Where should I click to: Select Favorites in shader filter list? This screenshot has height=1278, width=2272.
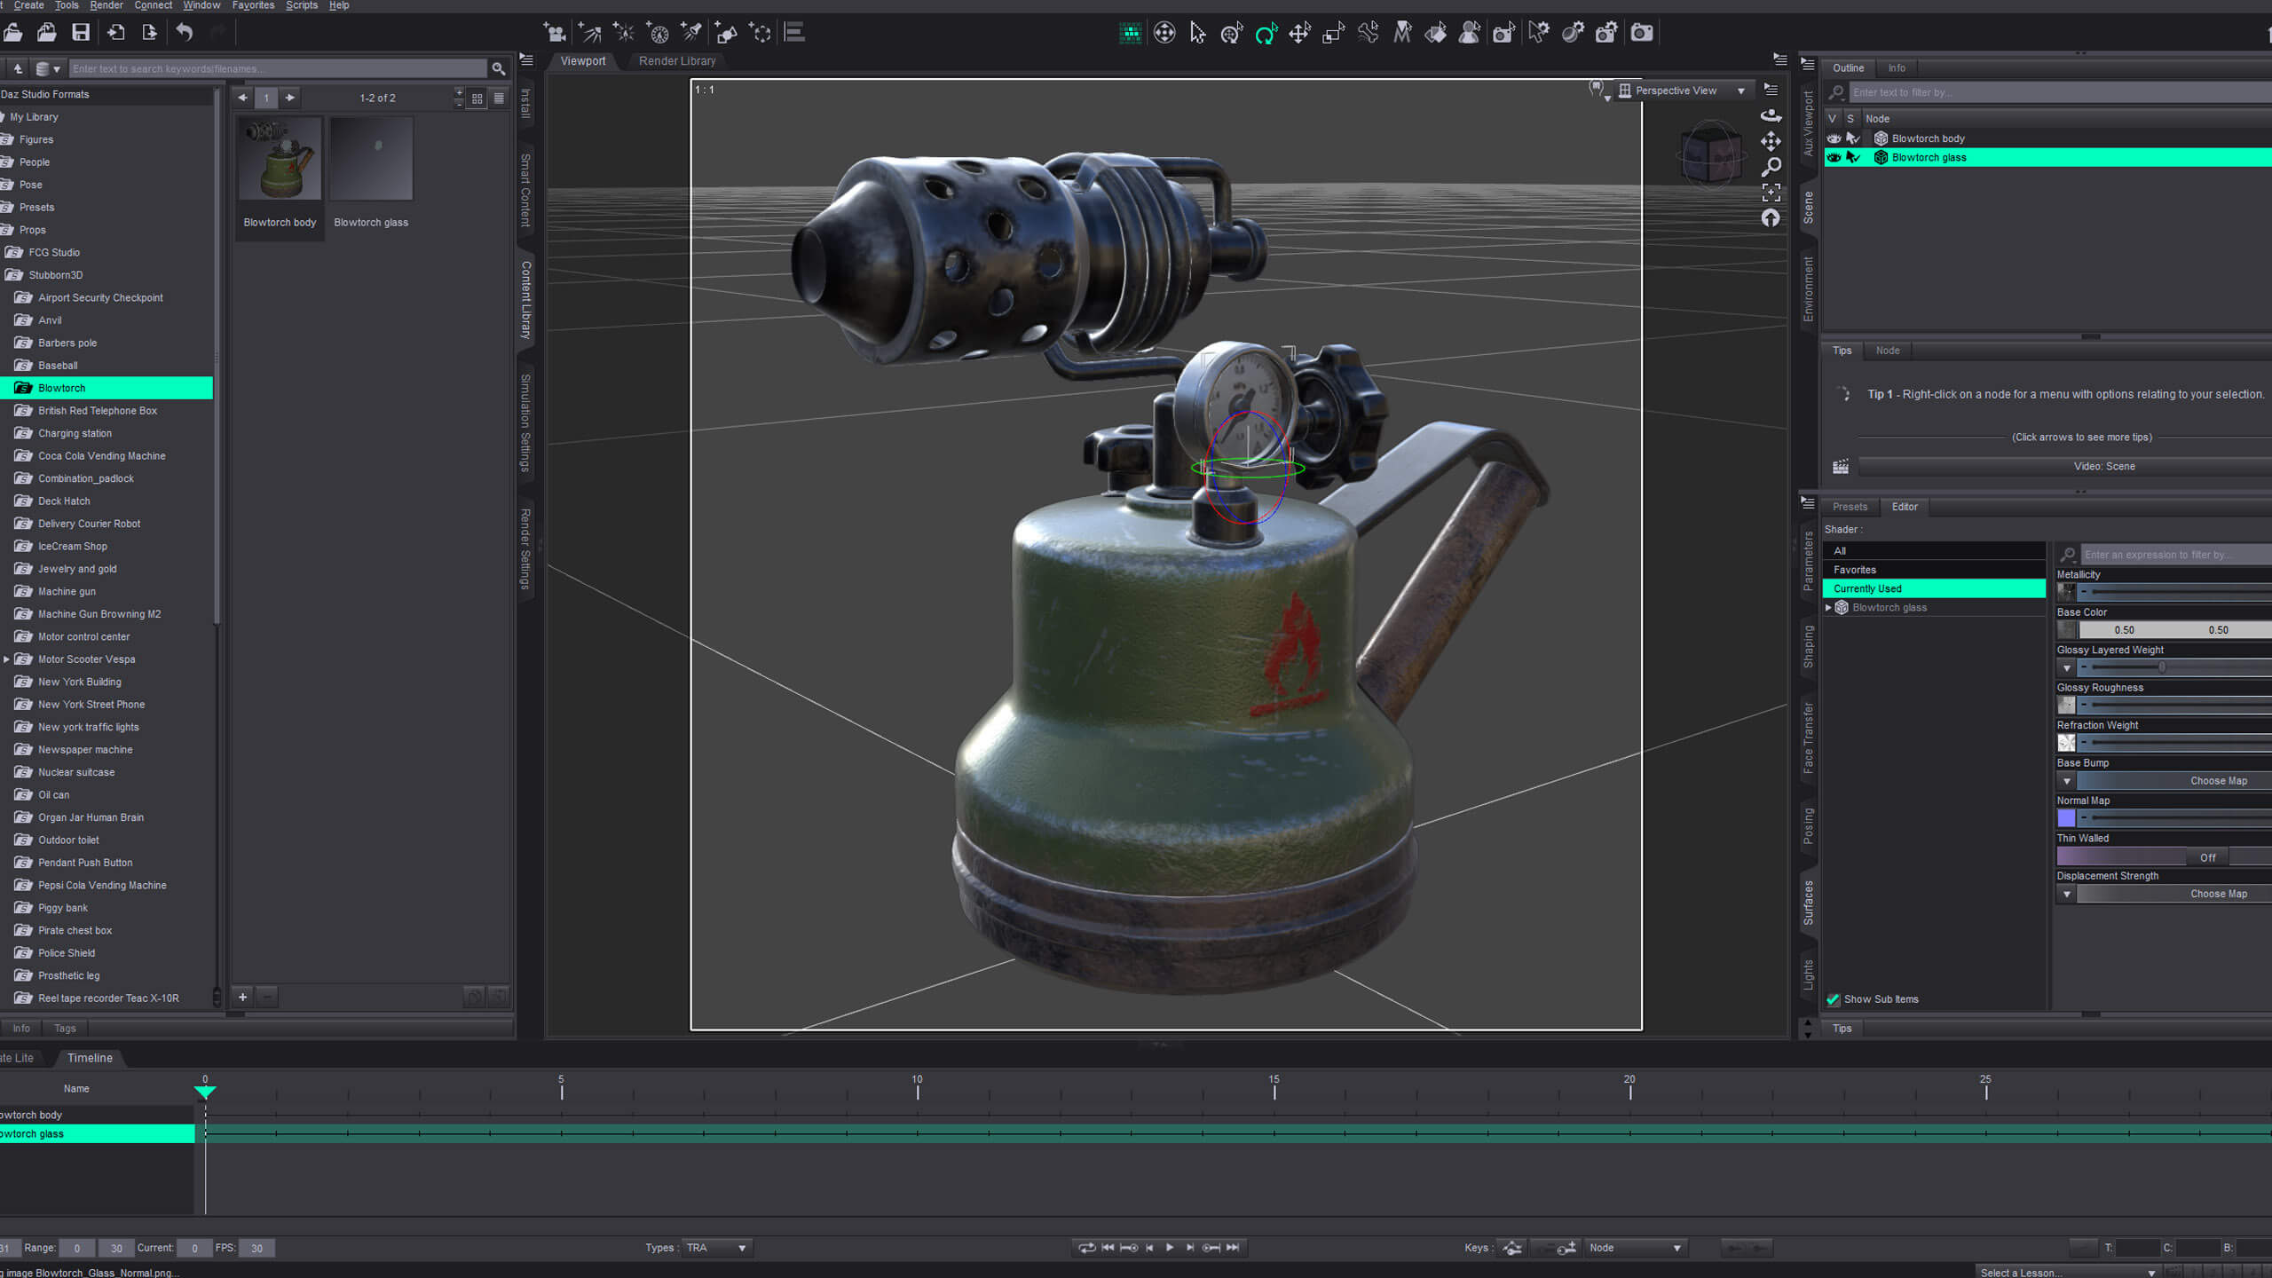[1934, 570]
